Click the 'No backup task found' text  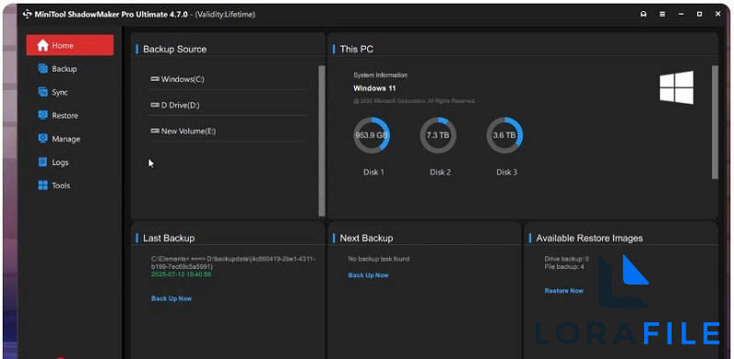[379, 259]
